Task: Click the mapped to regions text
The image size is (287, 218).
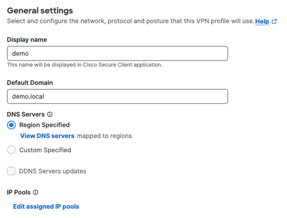Action: 105,136
